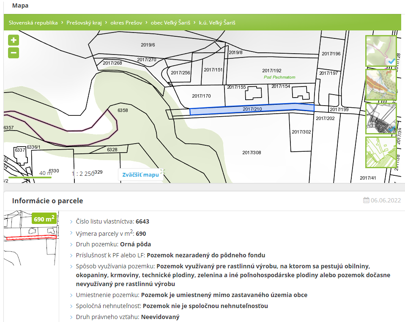This screenshot has width=405, height=322.
Task: Click the 690 m² area badge
Action: 44,218
